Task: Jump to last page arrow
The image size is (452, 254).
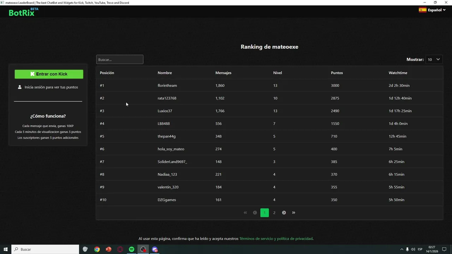Action: [x=293, y=213]
